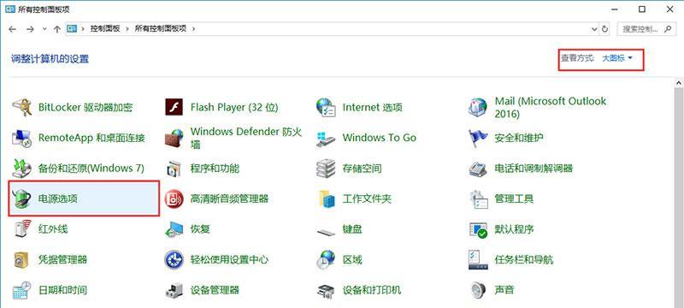Open the 任务栏和导航 icon
Screen dimensions: 684x308
478,259
